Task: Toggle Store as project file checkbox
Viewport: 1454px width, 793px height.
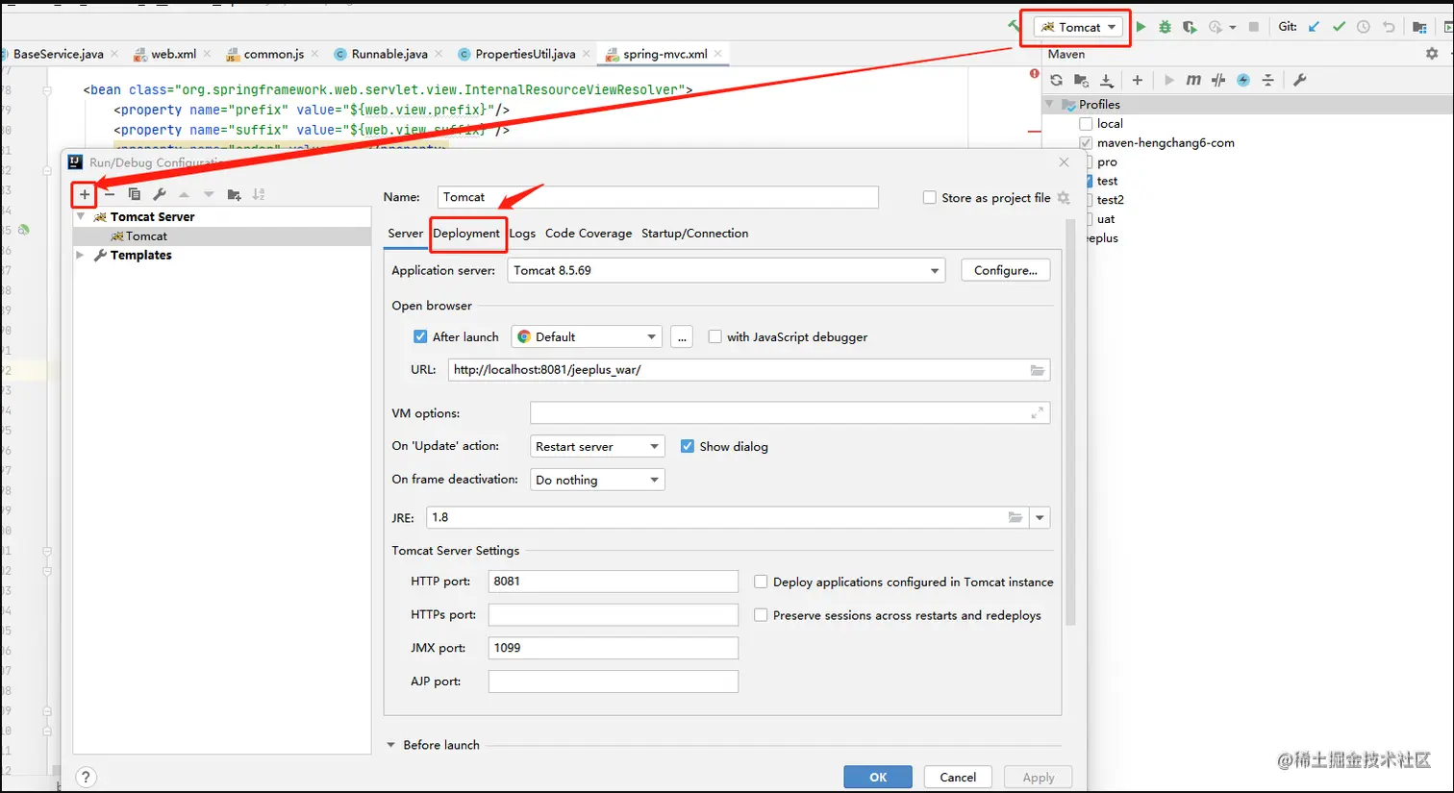Action: click(929, 197)
